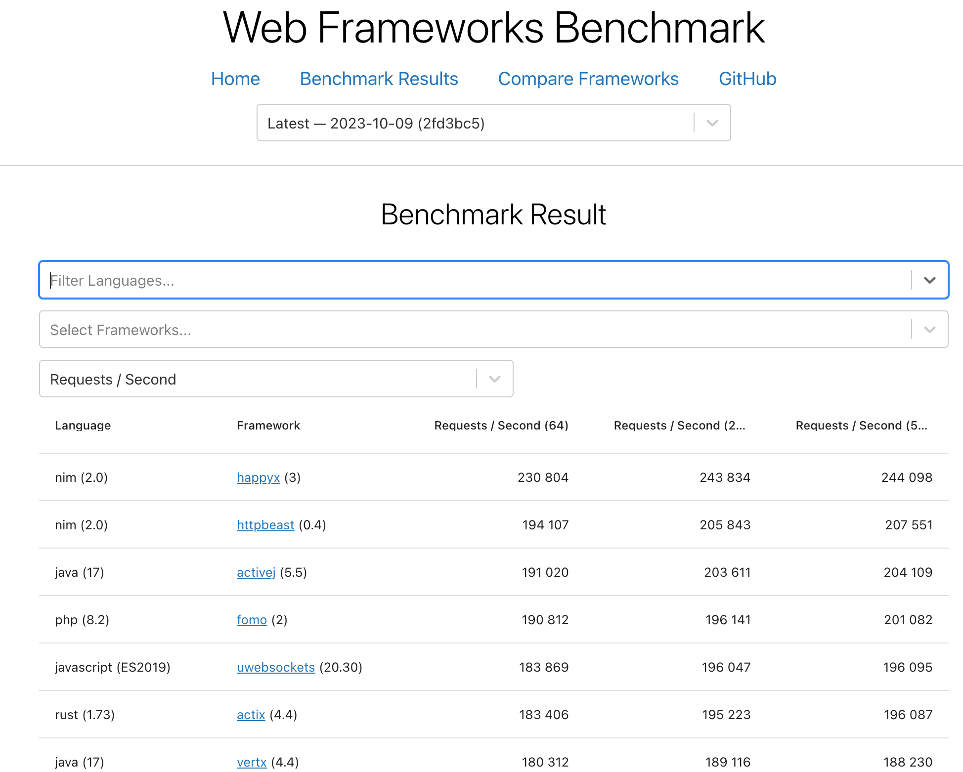Screen dimensions: 963x772
Task: Go to the Home page
Action: point(235,79)
